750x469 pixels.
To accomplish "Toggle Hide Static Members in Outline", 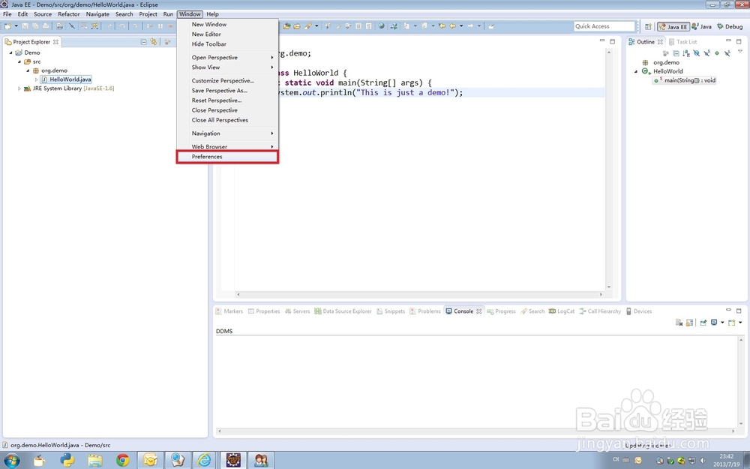I will [x=706, y=53].
